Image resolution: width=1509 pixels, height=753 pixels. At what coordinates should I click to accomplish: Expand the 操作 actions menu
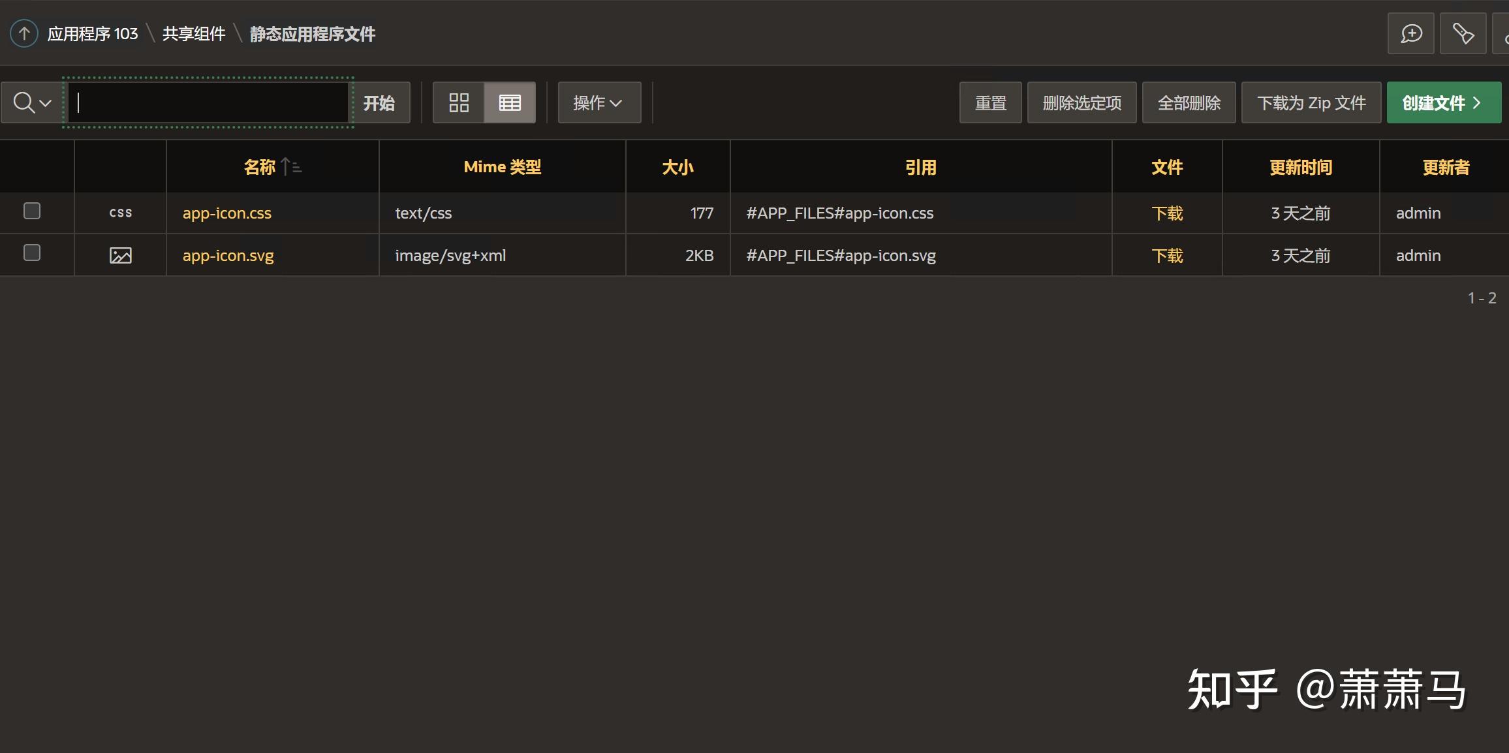pos(599,102)
